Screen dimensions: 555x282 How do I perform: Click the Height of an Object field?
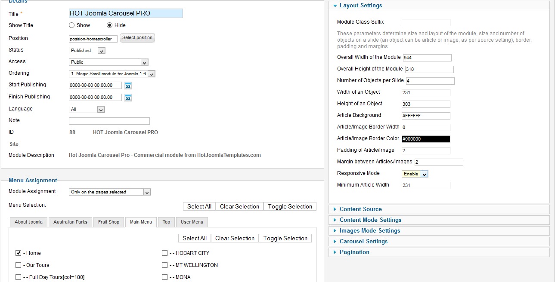426,104
